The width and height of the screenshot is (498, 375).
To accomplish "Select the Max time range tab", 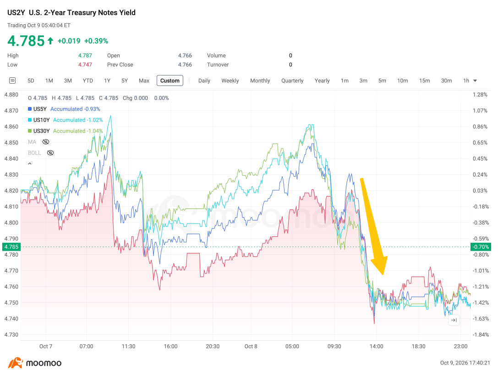I will pyautogui.click(x=144, y=80).
